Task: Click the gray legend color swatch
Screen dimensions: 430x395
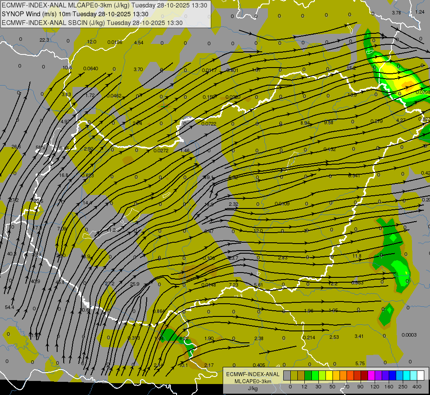Action: point(287,375)
